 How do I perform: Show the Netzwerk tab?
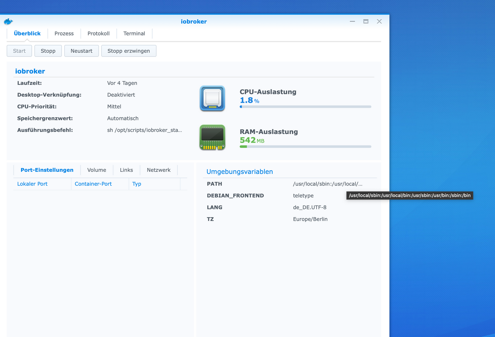click(x=159, y=170)
